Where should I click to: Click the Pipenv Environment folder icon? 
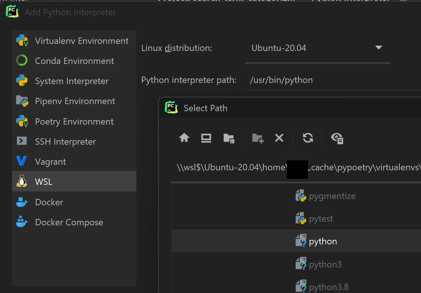point(22,101)
